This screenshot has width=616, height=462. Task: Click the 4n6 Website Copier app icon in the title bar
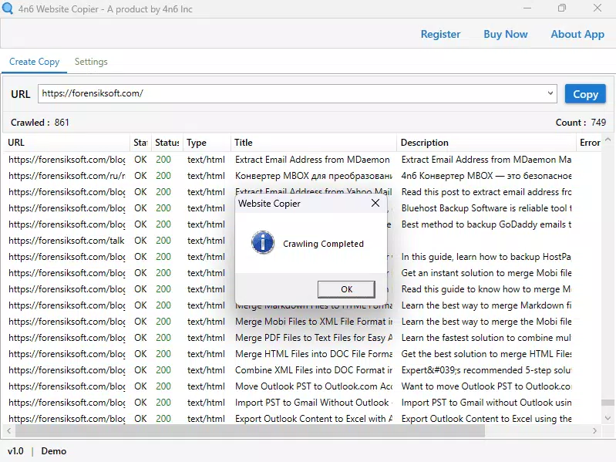click(x=8, y=8)
